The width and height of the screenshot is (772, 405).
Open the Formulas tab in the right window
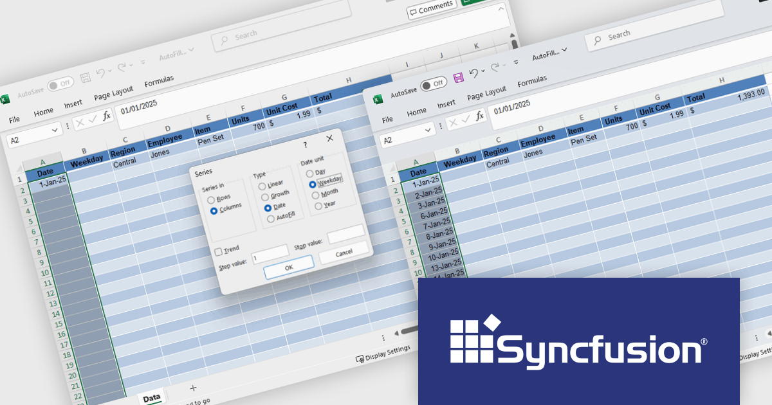pos(533,81)
